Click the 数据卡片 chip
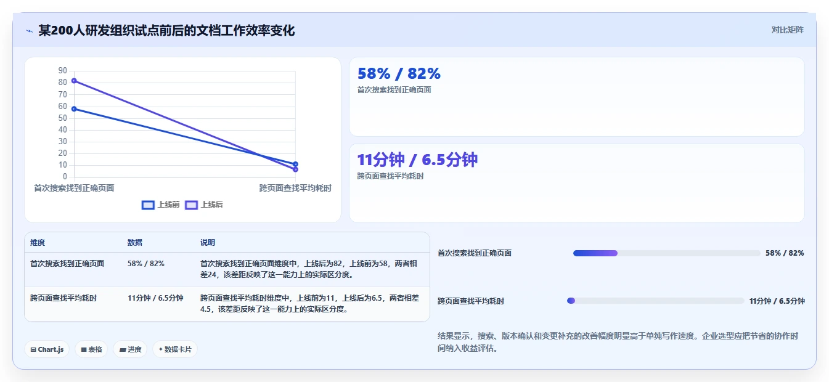Viewport: 829px width, 382px height. pyautogui.click(x=175, y=349)
